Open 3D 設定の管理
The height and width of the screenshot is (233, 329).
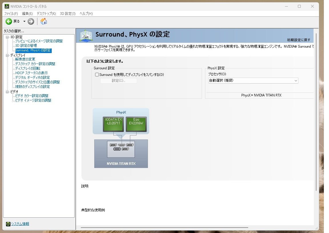pos(26,46)
